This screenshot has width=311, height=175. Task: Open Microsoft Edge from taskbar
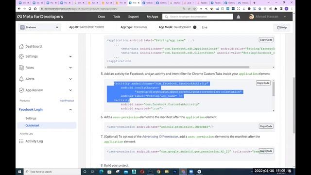101,172
